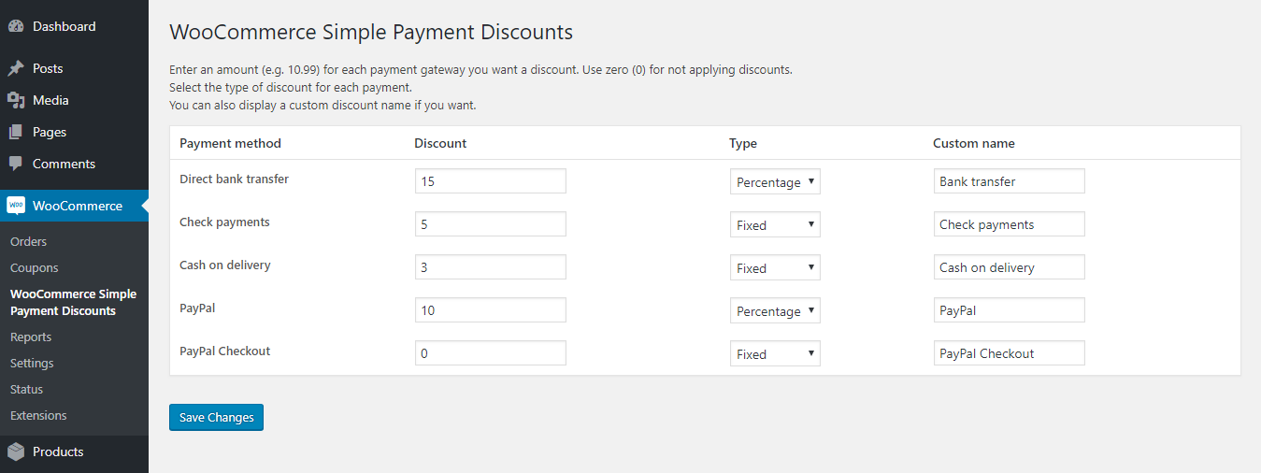Open the Extensions submenu link

click(x=38, y=415)
